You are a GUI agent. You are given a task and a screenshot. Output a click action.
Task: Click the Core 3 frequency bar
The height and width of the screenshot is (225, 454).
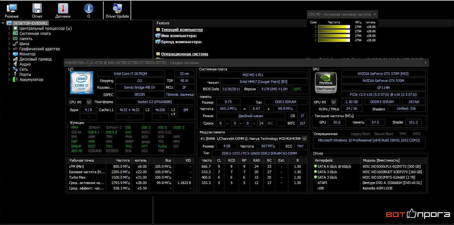(x=334, y=40)
